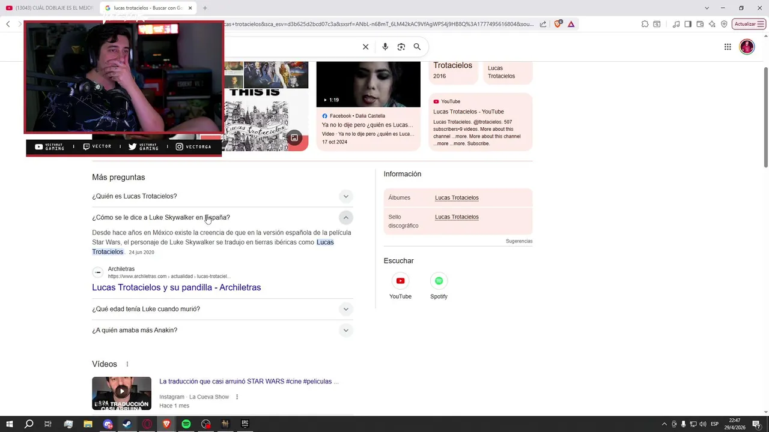Open the Leo AI sparkle icon

(x=712, y=24)
